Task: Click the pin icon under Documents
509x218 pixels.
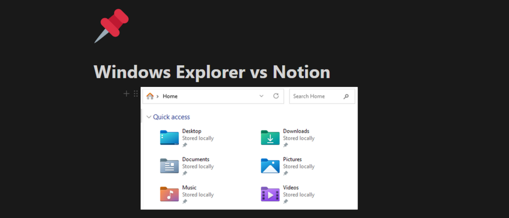Action: 185,173
